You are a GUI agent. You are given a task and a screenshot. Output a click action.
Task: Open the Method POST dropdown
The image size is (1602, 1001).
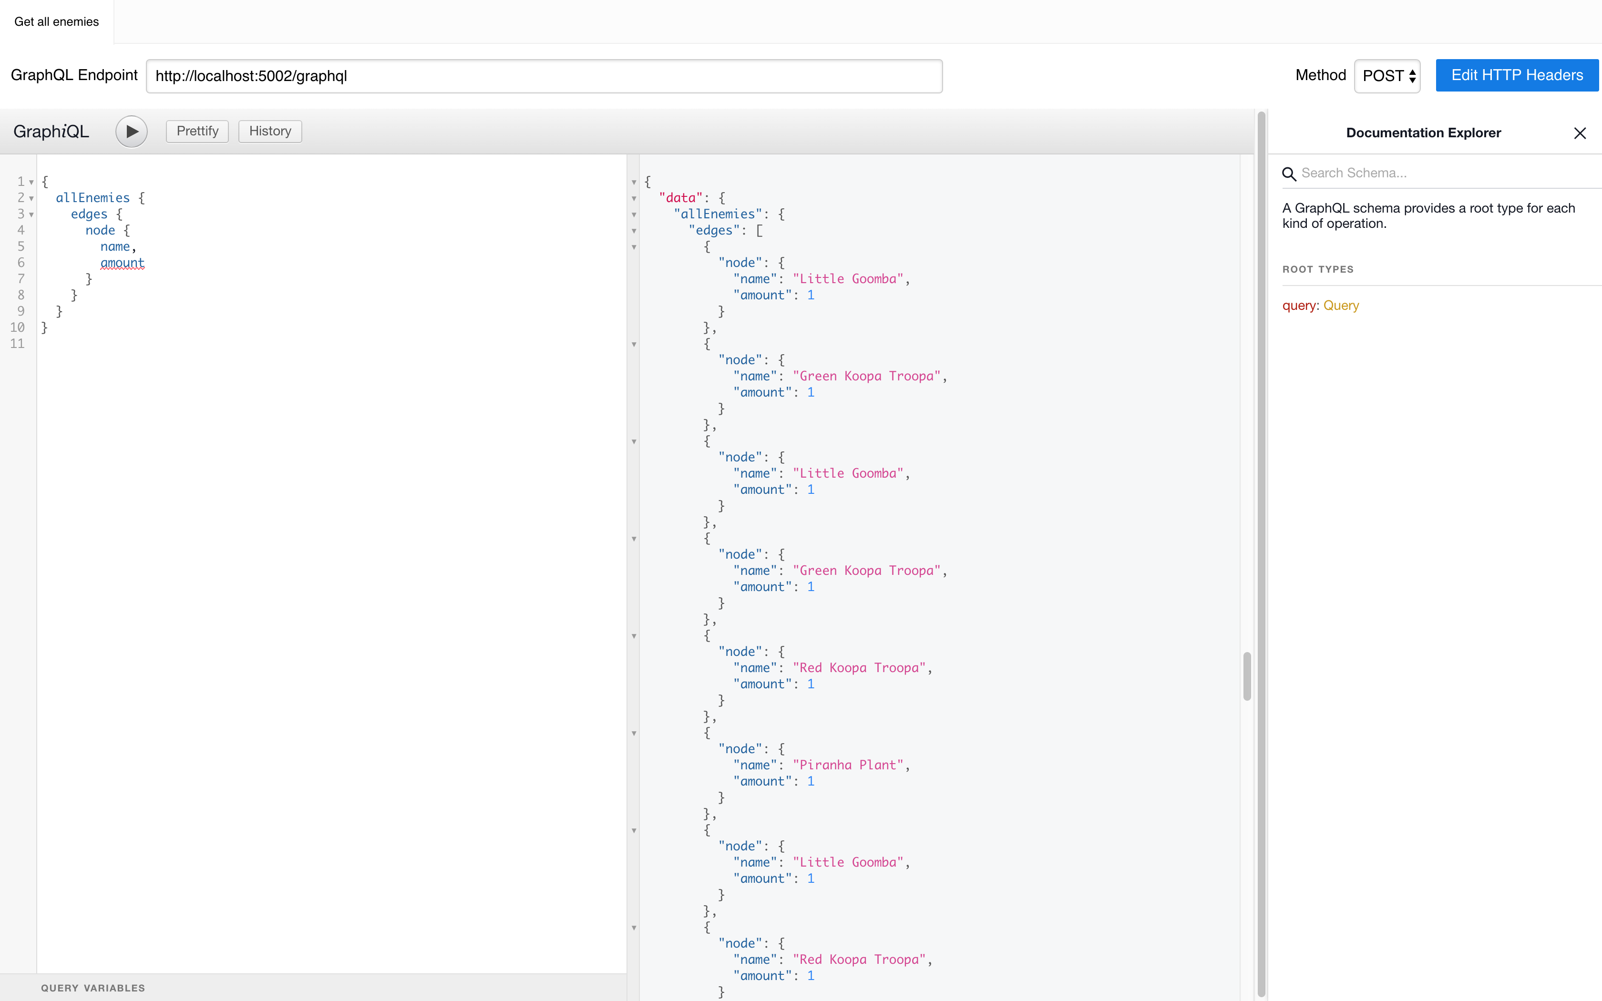point(1387,76)
